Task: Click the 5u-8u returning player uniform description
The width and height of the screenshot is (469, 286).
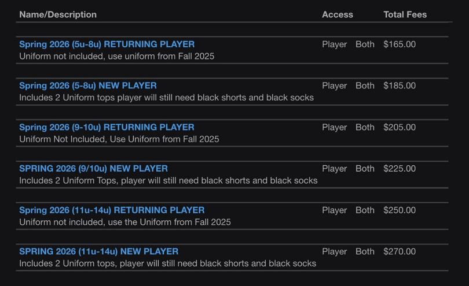Action: 116,57
